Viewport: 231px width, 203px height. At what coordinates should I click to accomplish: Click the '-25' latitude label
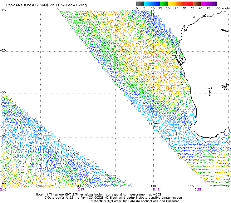(x=3, y=50)
